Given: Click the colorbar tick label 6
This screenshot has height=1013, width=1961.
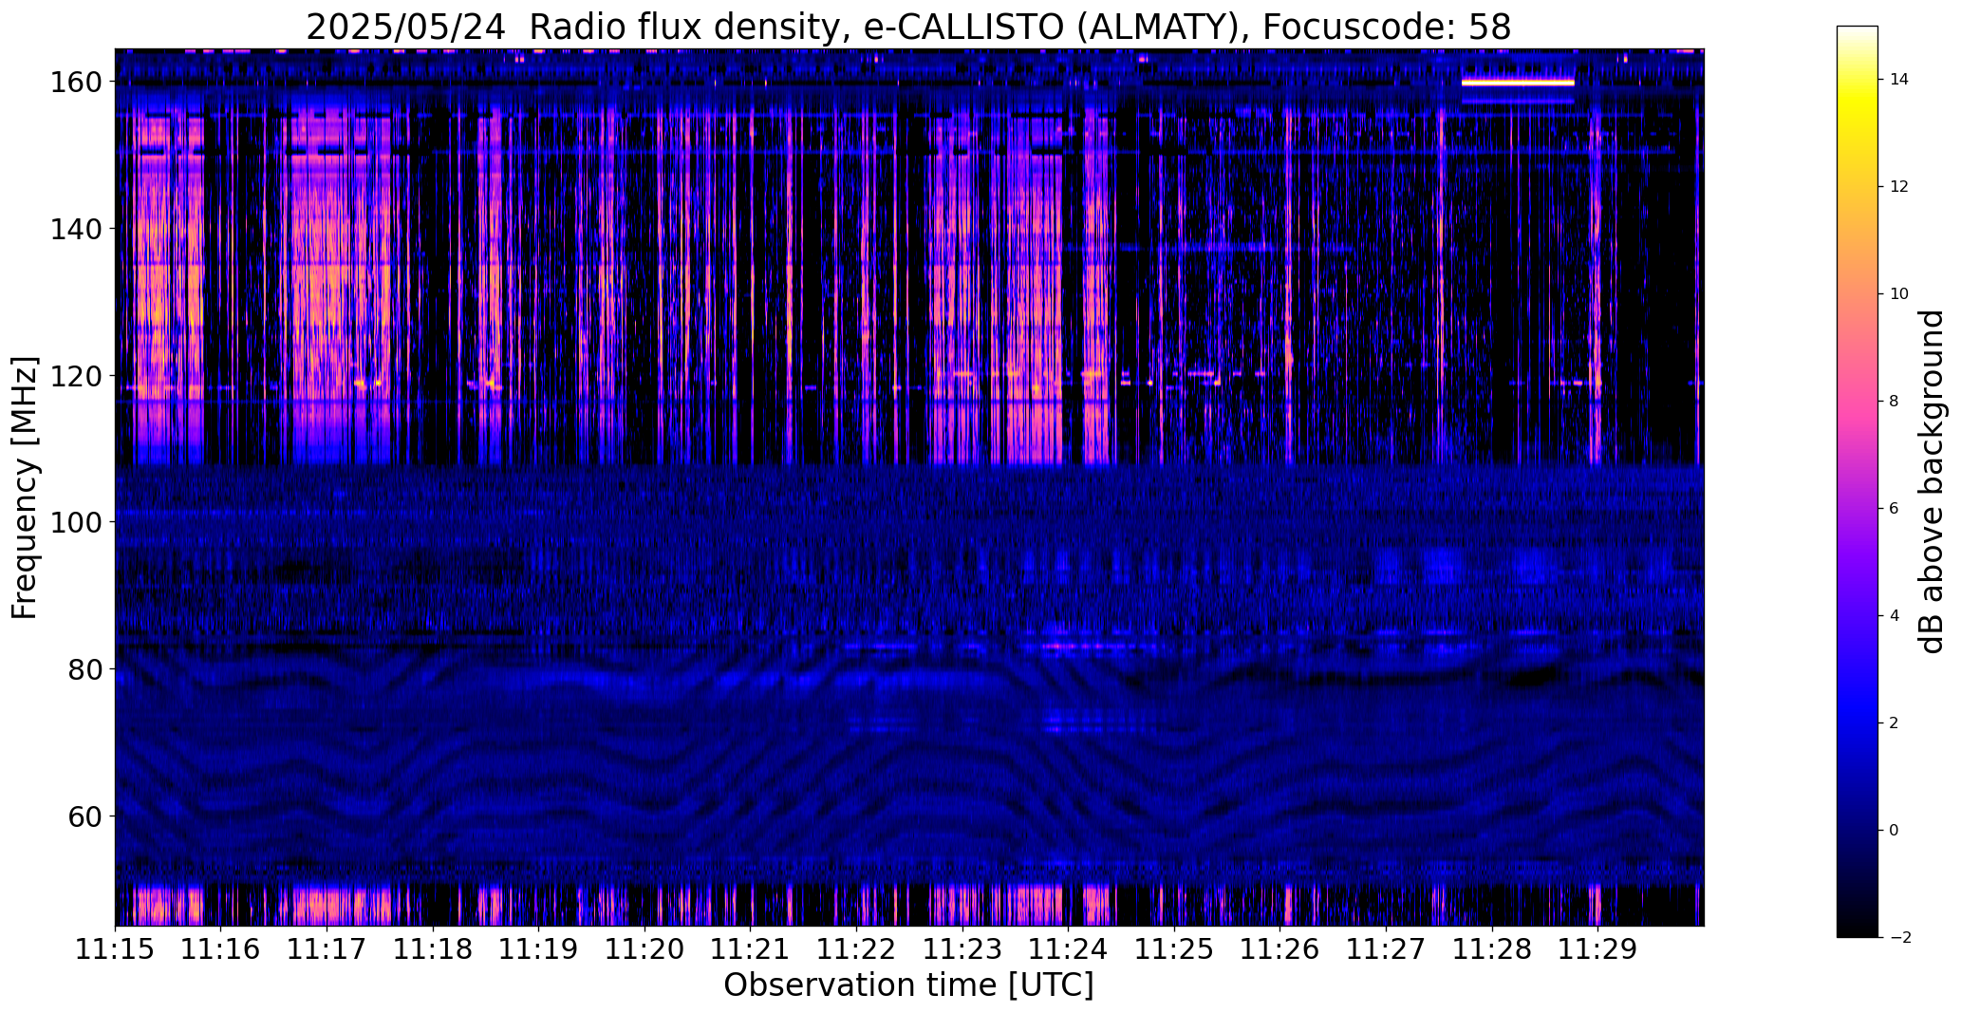Looking at the screenshot, I should click(x=1894, y=509).
